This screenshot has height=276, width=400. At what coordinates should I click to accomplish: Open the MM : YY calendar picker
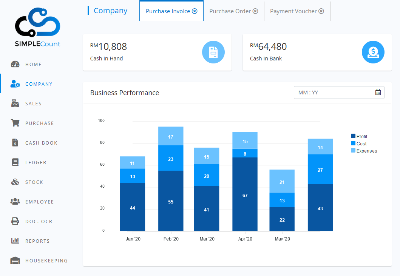click(378, 92)
